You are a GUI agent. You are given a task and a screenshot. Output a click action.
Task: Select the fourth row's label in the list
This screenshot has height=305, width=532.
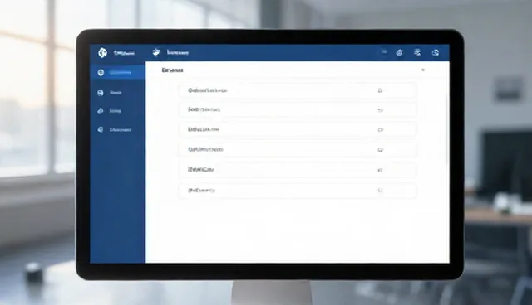(205, 149)
